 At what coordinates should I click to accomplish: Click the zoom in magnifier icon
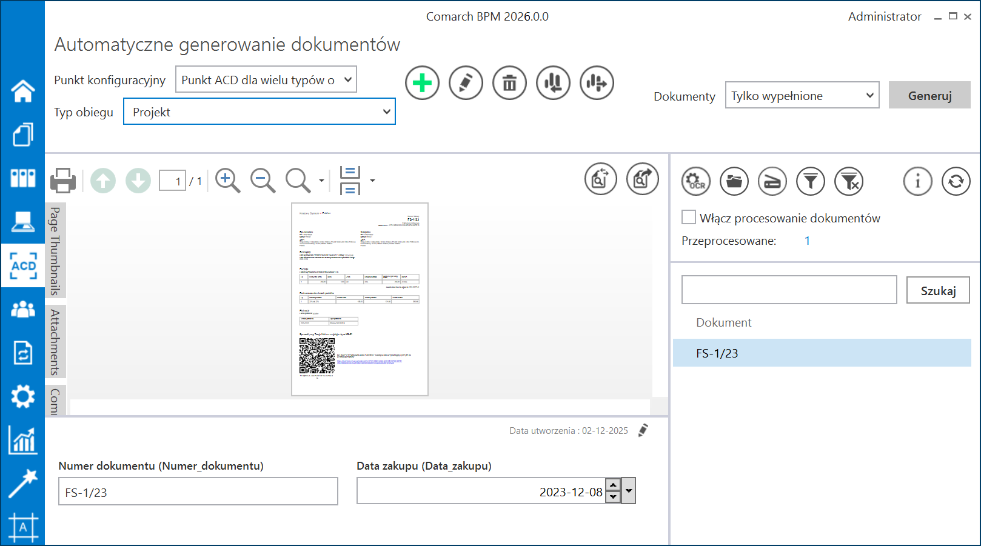[x=227, y=181]
